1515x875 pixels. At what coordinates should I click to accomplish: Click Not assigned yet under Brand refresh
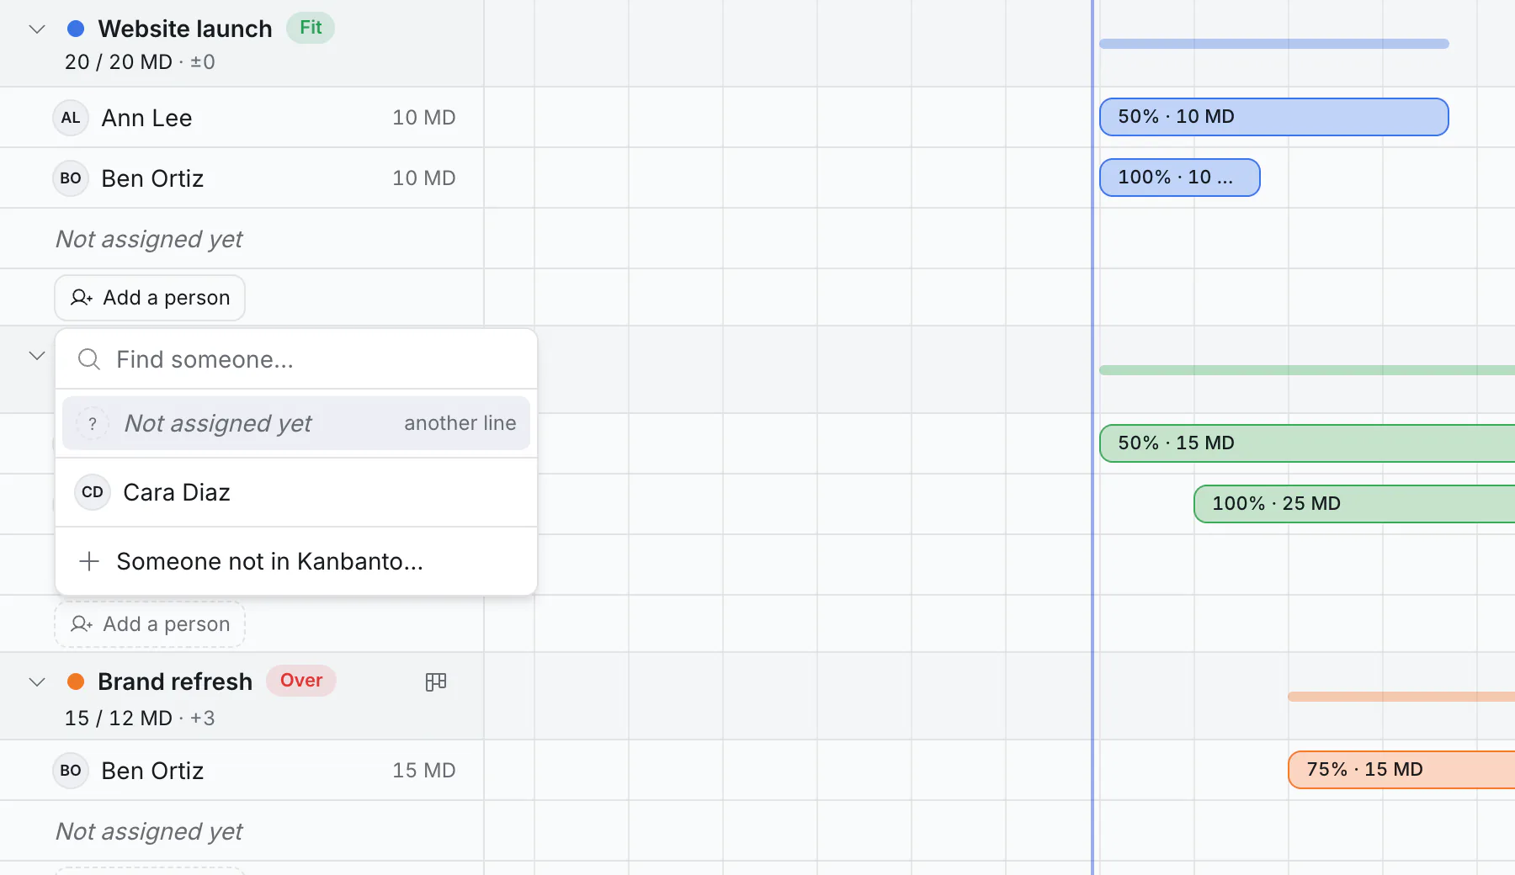pos(149,832)
